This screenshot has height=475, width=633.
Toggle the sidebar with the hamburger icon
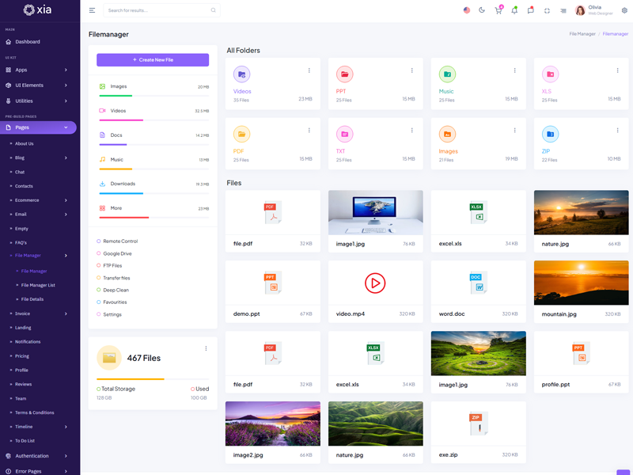92,10
